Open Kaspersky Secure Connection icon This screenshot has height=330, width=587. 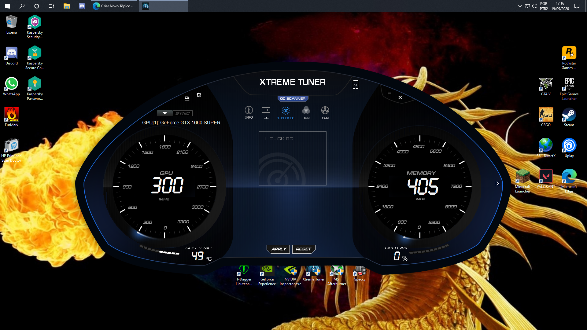point(35,58)
